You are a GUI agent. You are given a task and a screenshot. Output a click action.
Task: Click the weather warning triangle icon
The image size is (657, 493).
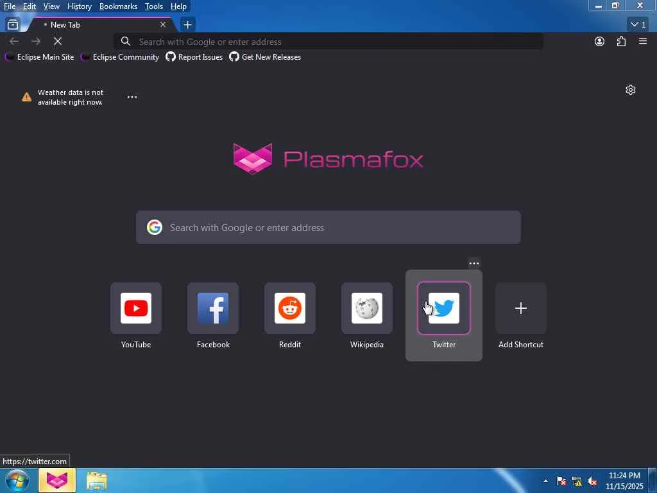point(26,98)
